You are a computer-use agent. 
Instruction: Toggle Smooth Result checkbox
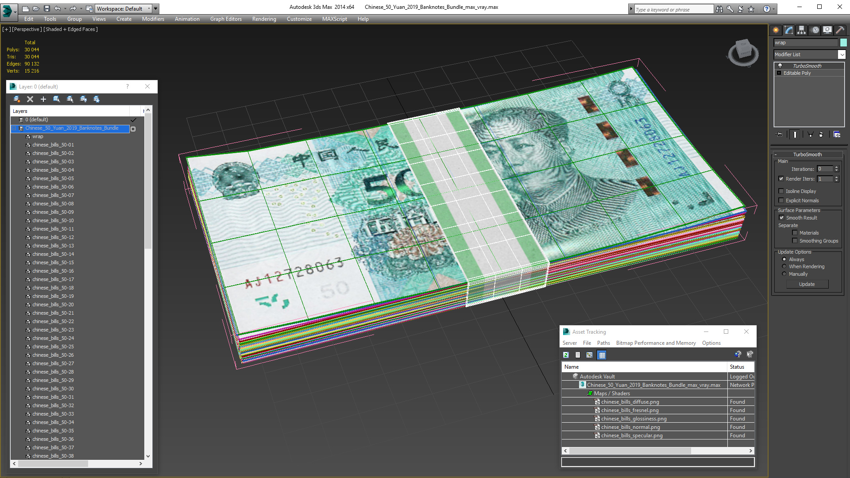781,218
